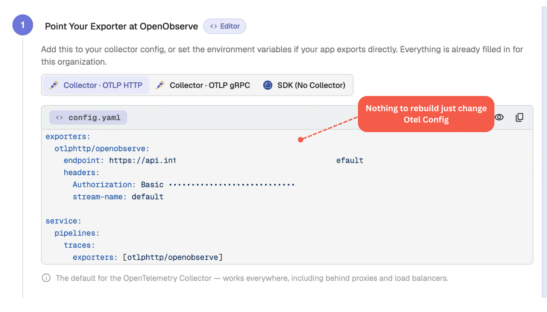Click the code brackets icon beside config.yaml
This screenshot has height=312, width=547.
(x=59, y=118)
